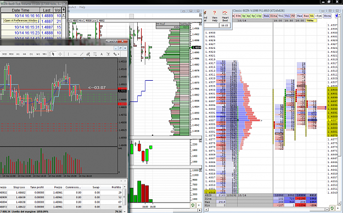Click the Date Time column header
This screenshot has width=343, height=213.
pos(20,10)
